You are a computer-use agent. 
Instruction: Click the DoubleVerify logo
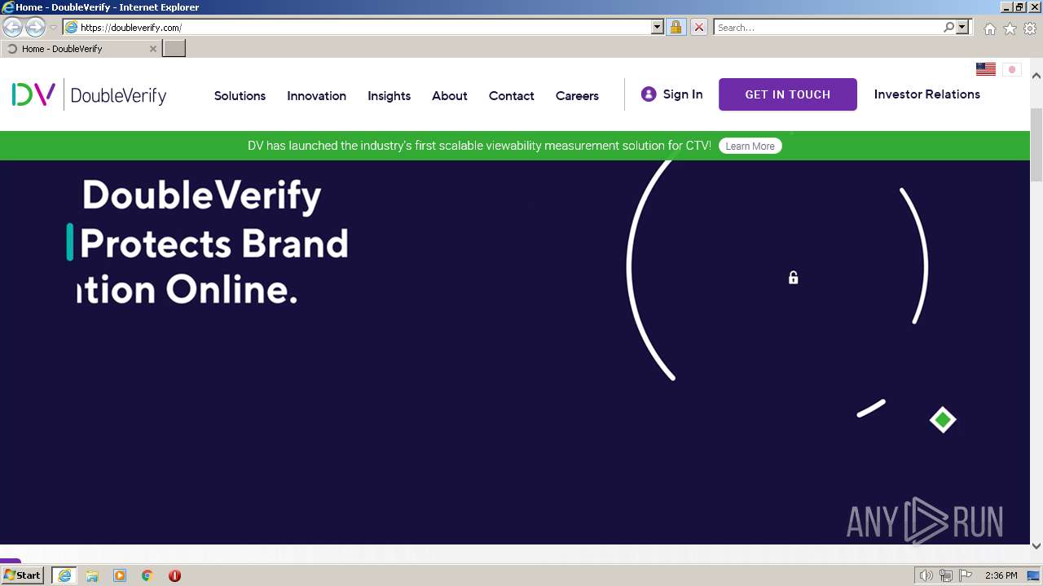coord(90,95)
